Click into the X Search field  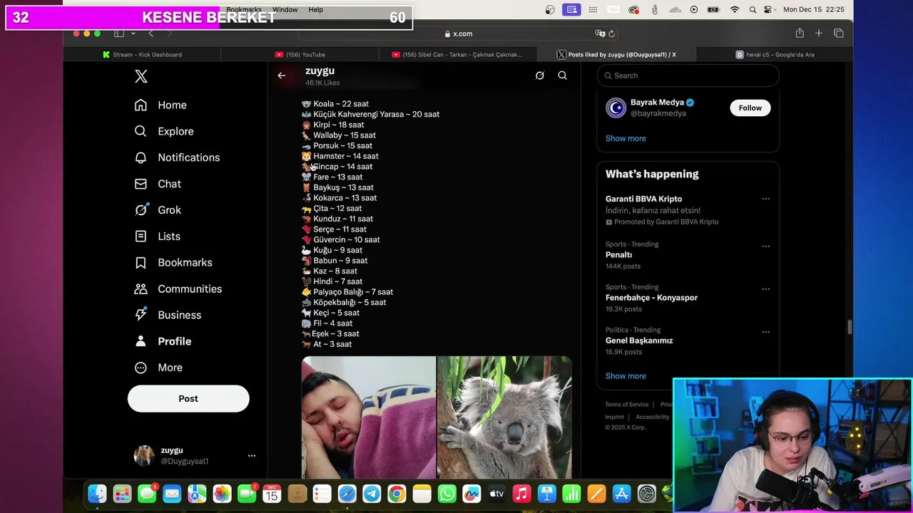pyautogui.click(x=688, y=76)
